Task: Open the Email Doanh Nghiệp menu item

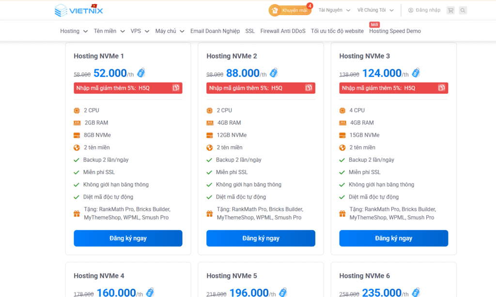Action: [215, 31]
